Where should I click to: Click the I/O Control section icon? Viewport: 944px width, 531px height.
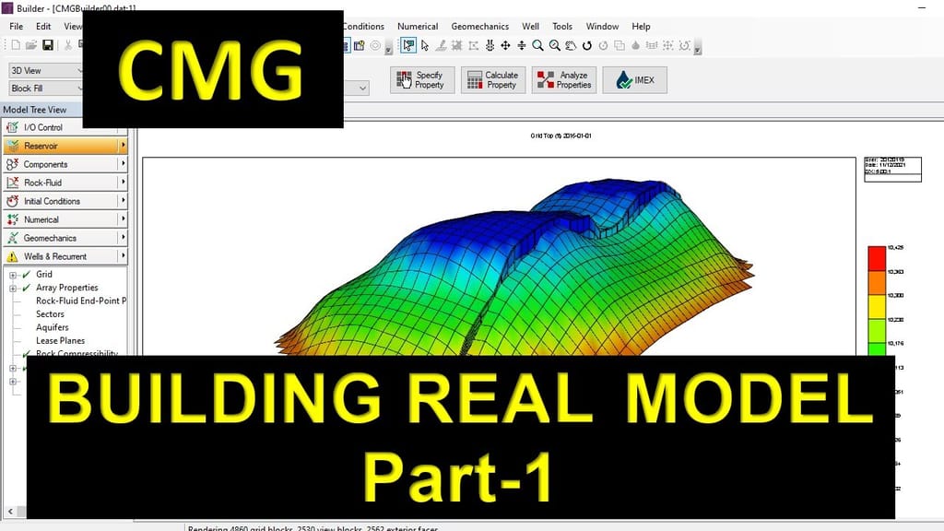click(x=12, y=127)
